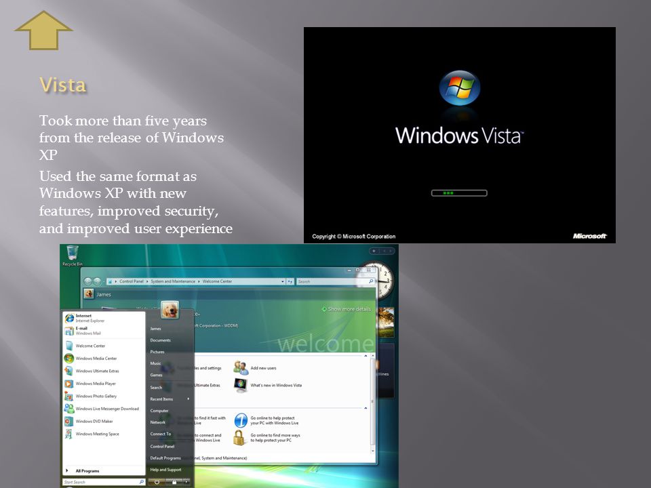Select Default Programs in Start menu
The width and height of the screenshot is (651, 488).
[165, 457]
